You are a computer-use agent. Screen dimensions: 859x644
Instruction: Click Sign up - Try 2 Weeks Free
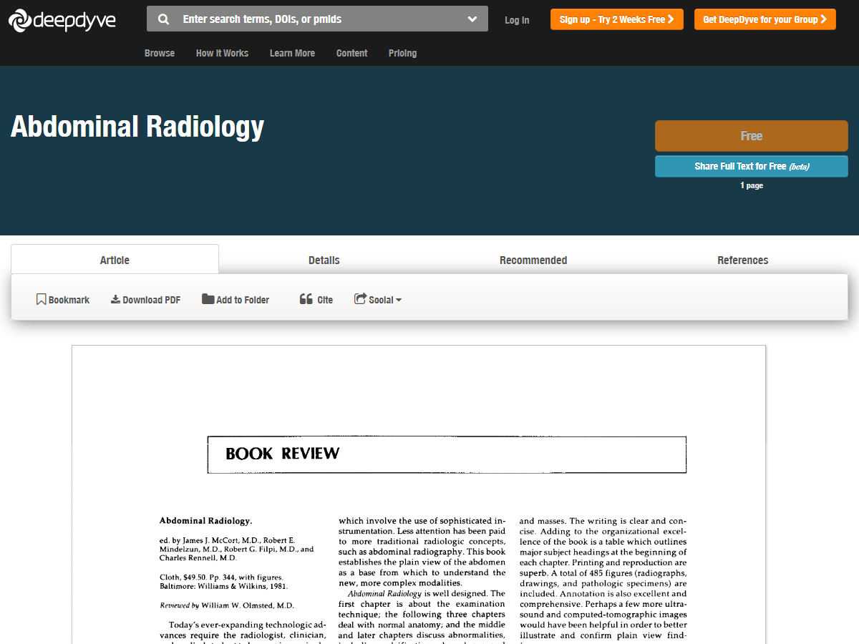tap(616, 19)
